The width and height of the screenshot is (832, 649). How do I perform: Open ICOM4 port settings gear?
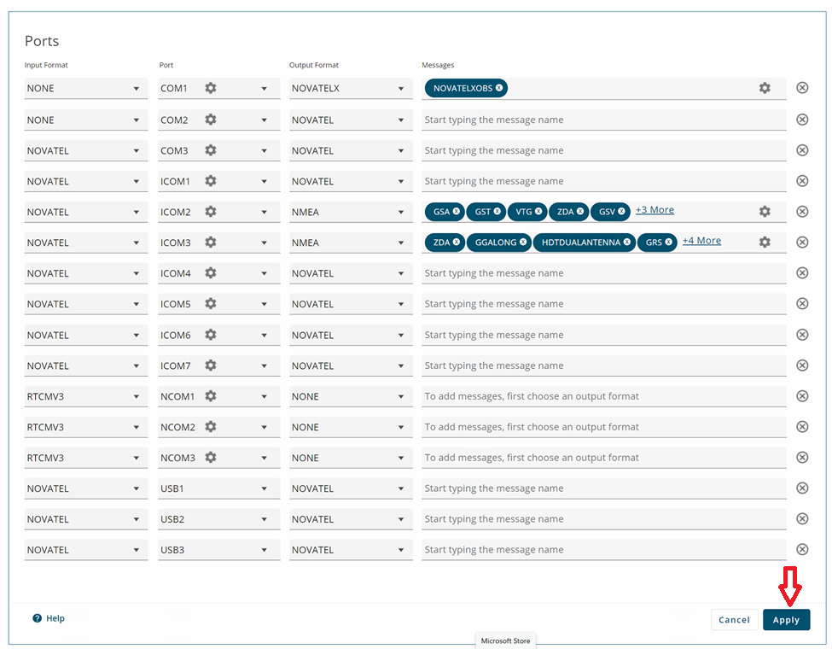point(211,273)
